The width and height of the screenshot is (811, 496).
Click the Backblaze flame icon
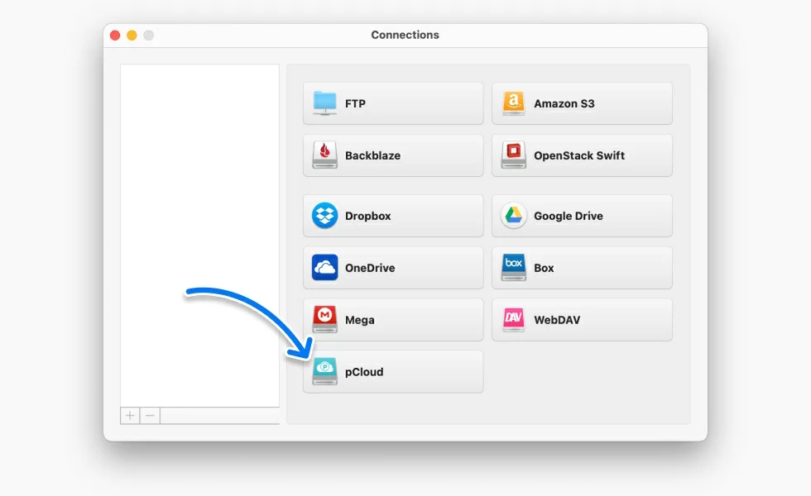324,155
